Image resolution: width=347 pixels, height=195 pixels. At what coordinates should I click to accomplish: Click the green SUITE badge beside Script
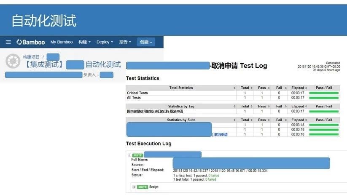click(142, 187)
